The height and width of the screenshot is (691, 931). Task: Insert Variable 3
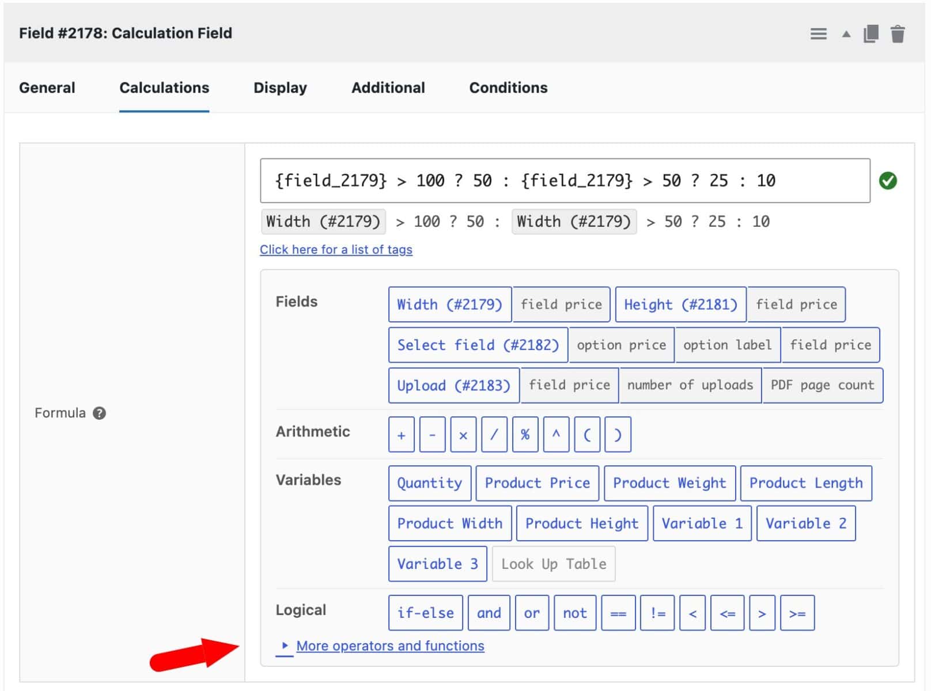[437, 564]
